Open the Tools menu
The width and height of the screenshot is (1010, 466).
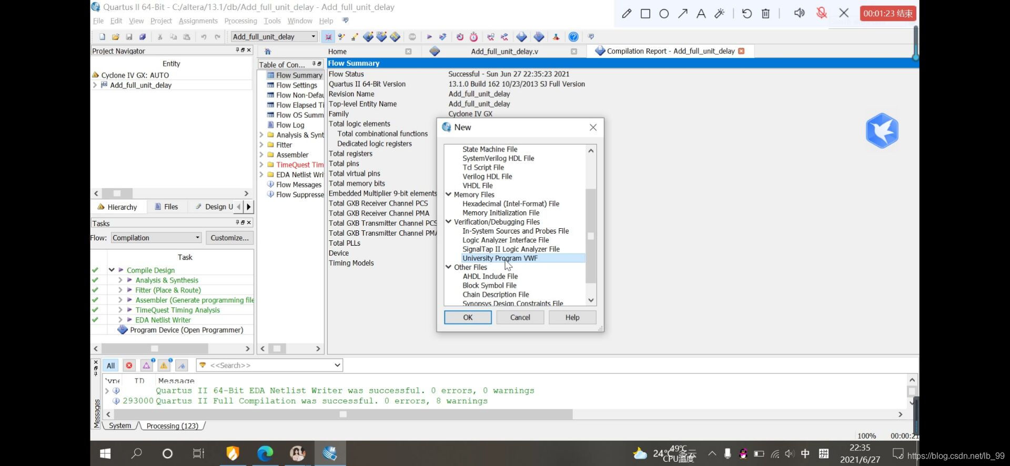click(x=272, y=21)
